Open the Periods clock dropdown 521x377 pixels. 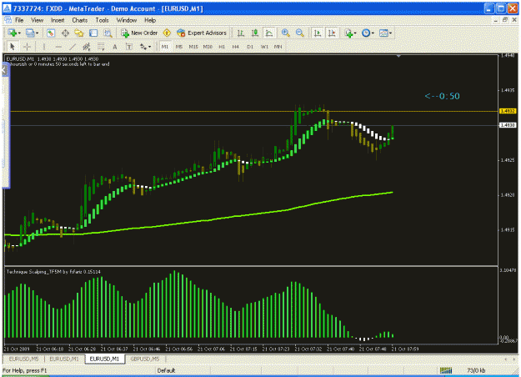368,33
